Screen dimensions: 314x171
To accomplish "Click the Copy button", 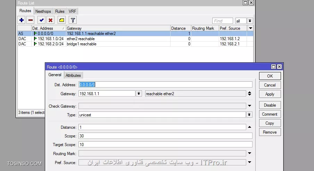I will tap(270, 123).
